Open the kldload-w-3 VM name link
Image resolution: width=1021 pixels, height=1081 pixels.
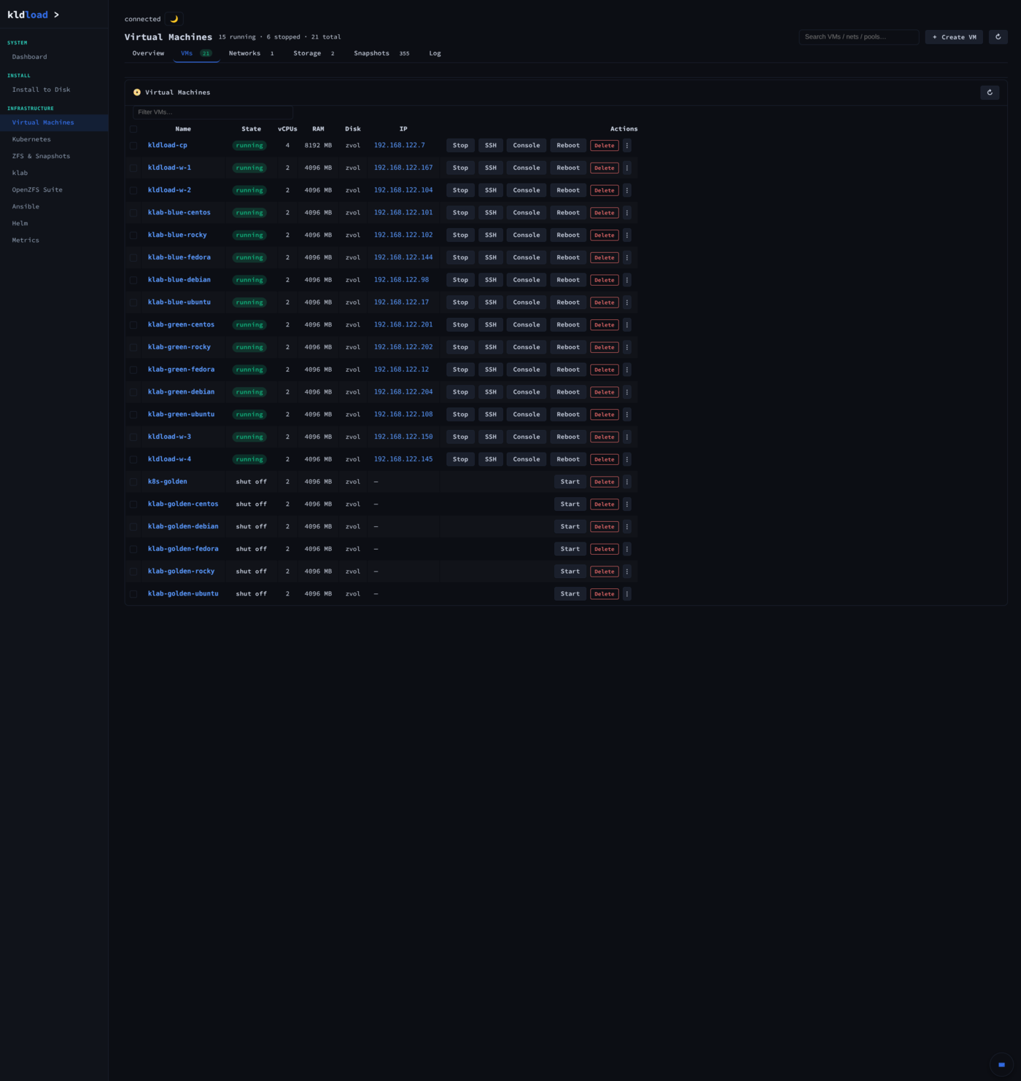click(169, 437)
